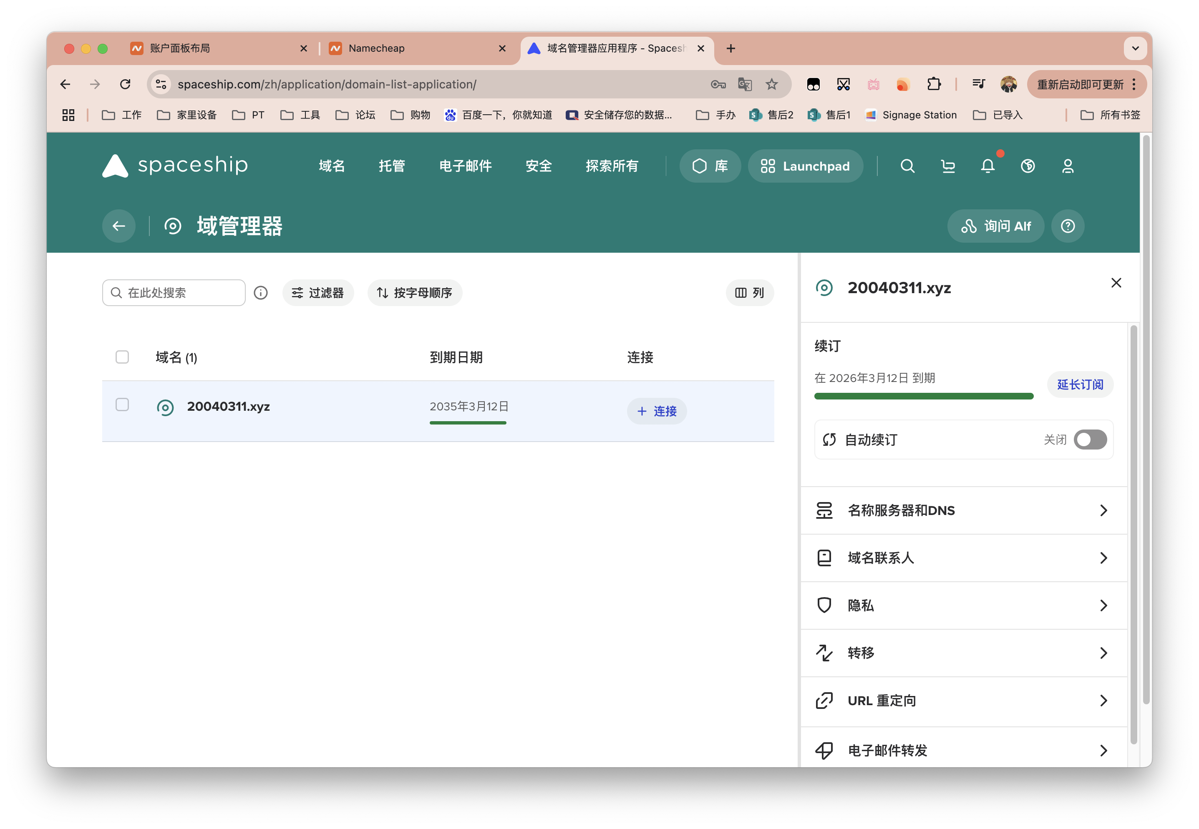The height and width of the screenshot is (829, 1199).
Task: Open the search magnifier in Spaceship header
Action: pos(907,166)
